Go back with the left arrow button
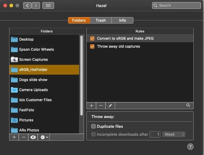The height and width of the screenshot is (155, 204). 27,6
